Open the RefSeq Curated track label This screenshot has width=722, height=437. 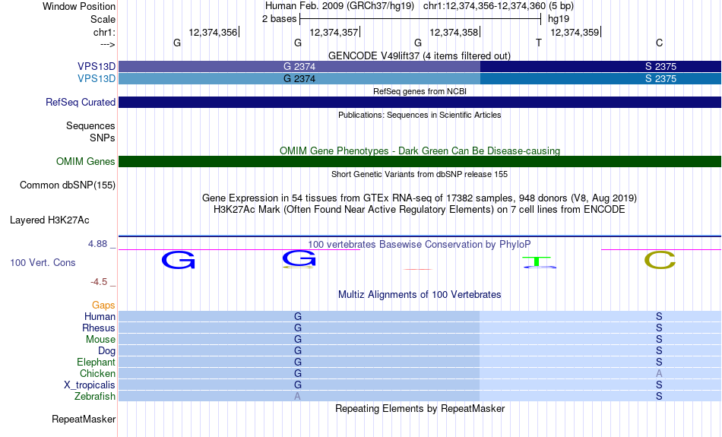(80, 103)
